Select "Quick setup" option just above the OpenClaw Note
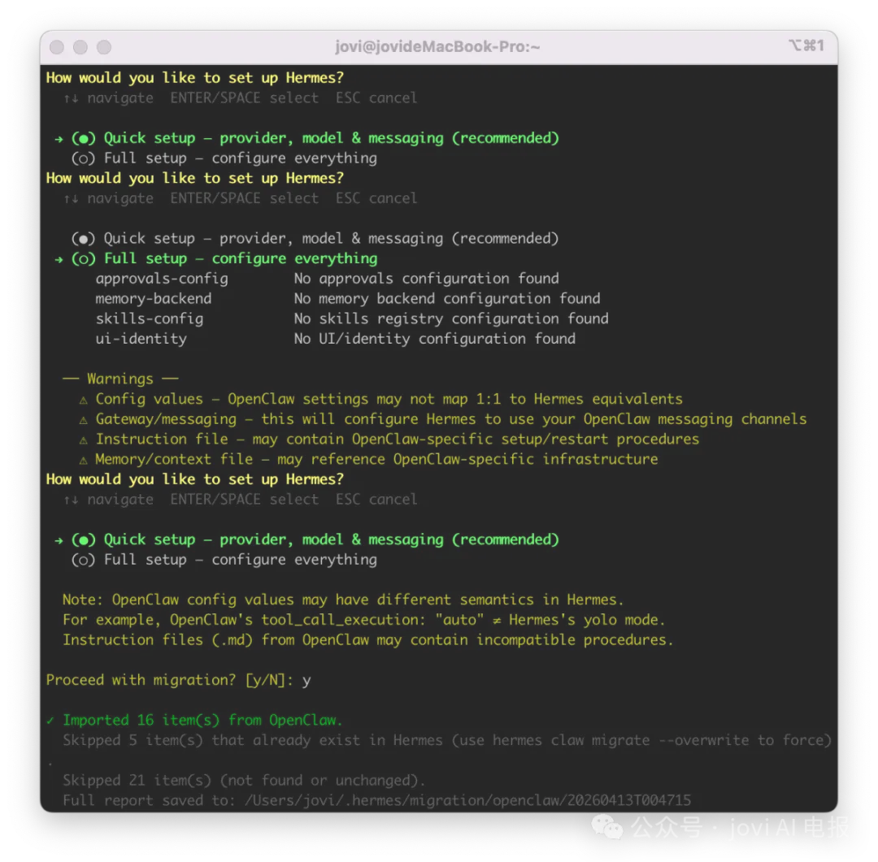878x862 pixels. [x=315, y=540]
